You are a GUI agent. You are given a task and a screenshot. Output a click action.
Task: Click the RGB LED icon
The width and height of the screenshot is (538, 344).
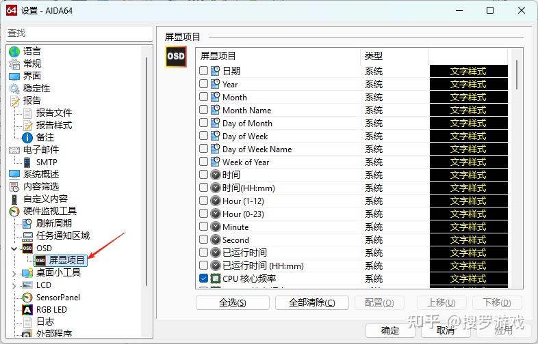pos(27,310)
